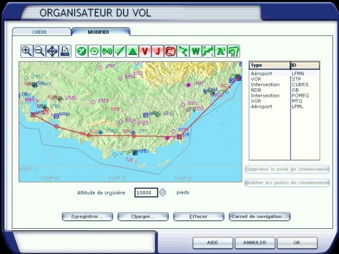The image size is (339, 254).
Task: Click the four-way map centering arrows icon
Action: [x=52, y=51]
